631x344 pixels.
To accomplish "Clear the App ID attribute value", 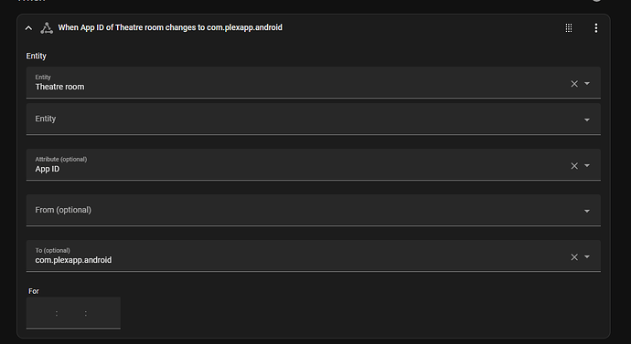I will click(574, 166).
